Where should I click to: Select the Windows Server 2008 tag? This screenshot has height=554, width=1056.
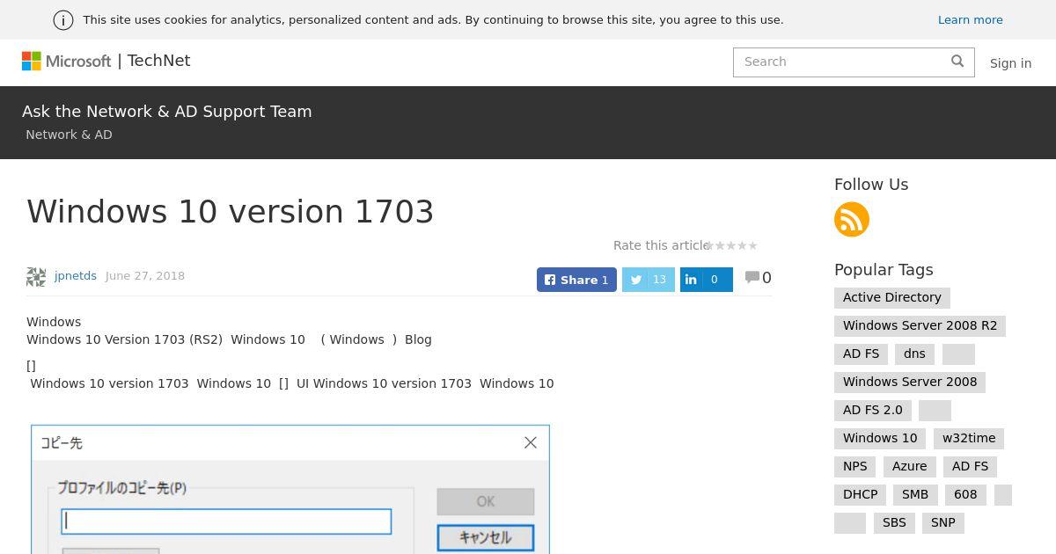(910, 382)
